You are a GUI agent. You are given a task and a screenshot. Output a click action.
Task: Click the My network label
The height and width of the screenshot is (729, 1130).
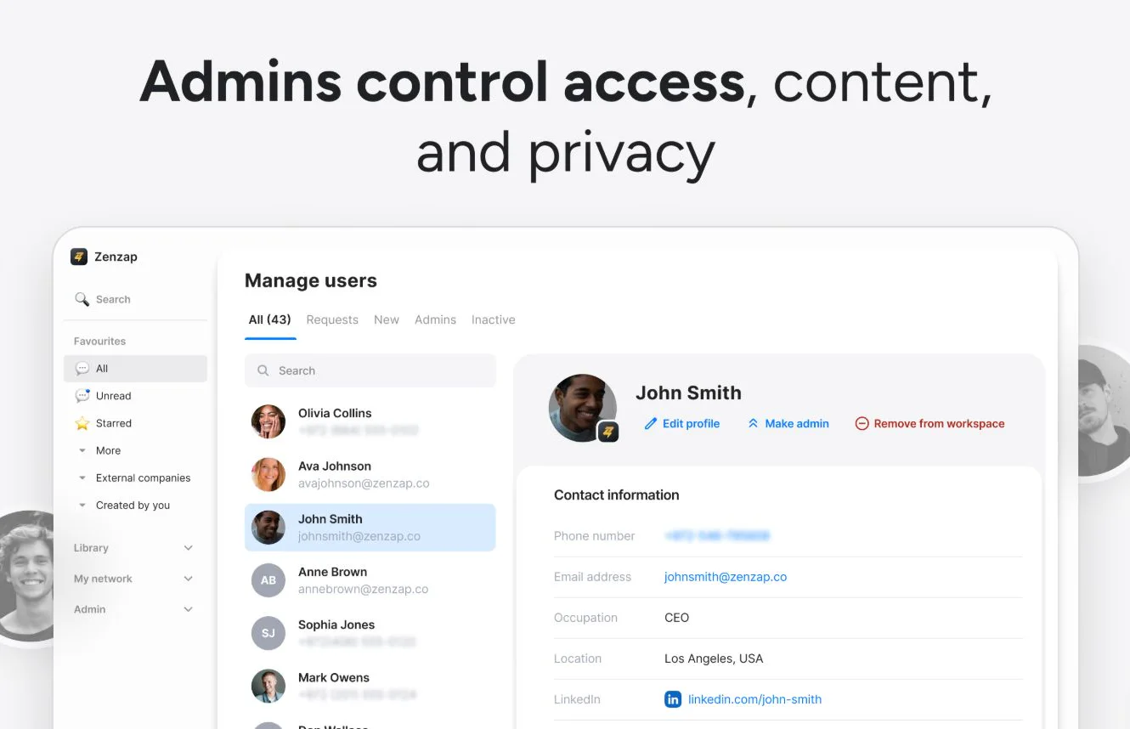tap(103, 579)
